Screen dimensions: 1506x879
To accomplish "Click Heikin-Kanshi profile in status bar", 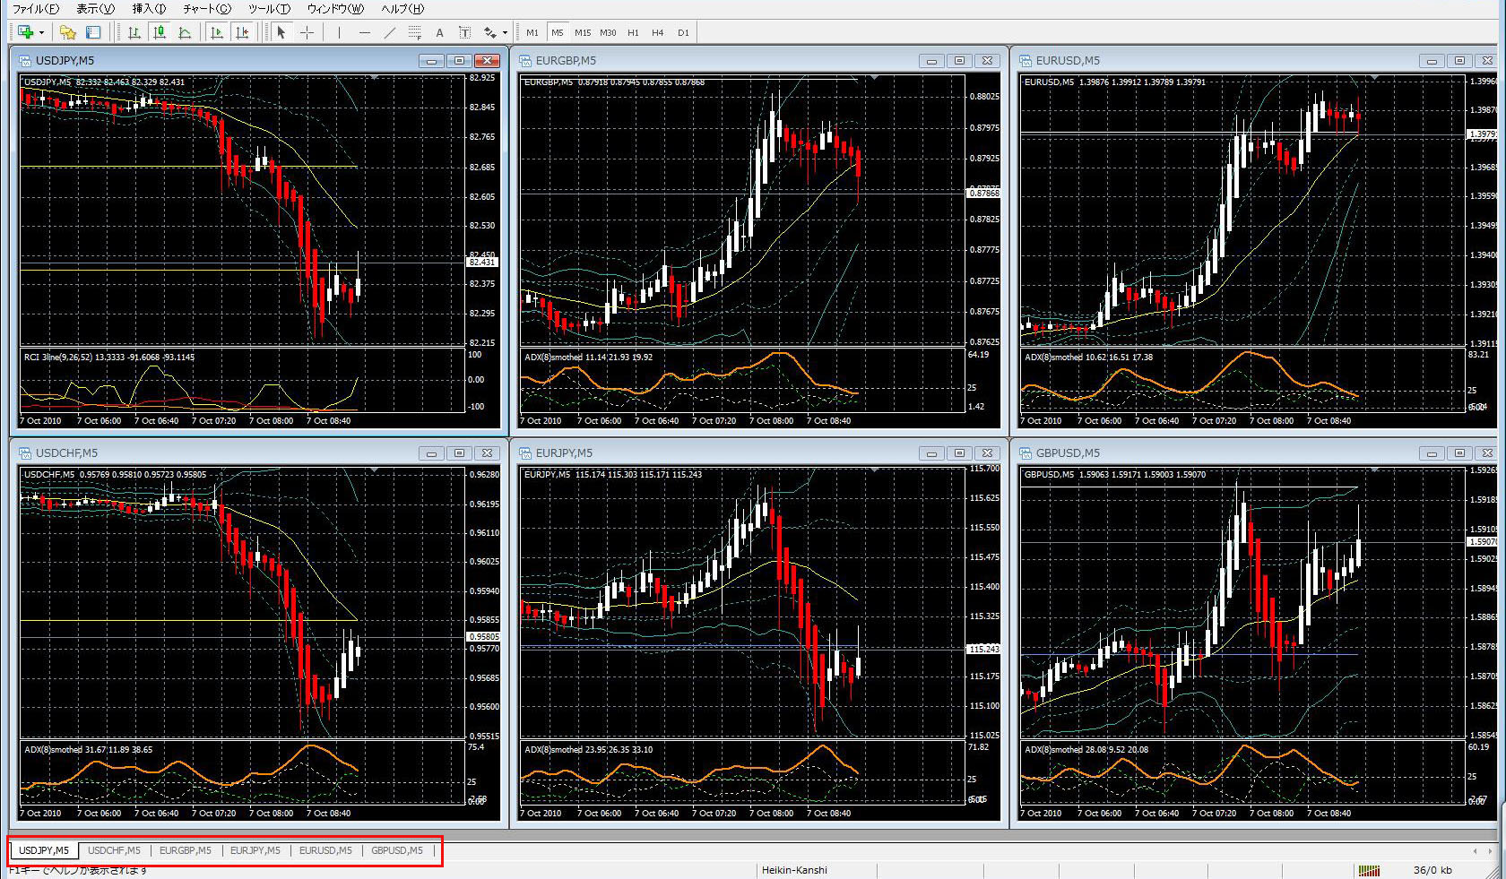I will tap(795, 870).
